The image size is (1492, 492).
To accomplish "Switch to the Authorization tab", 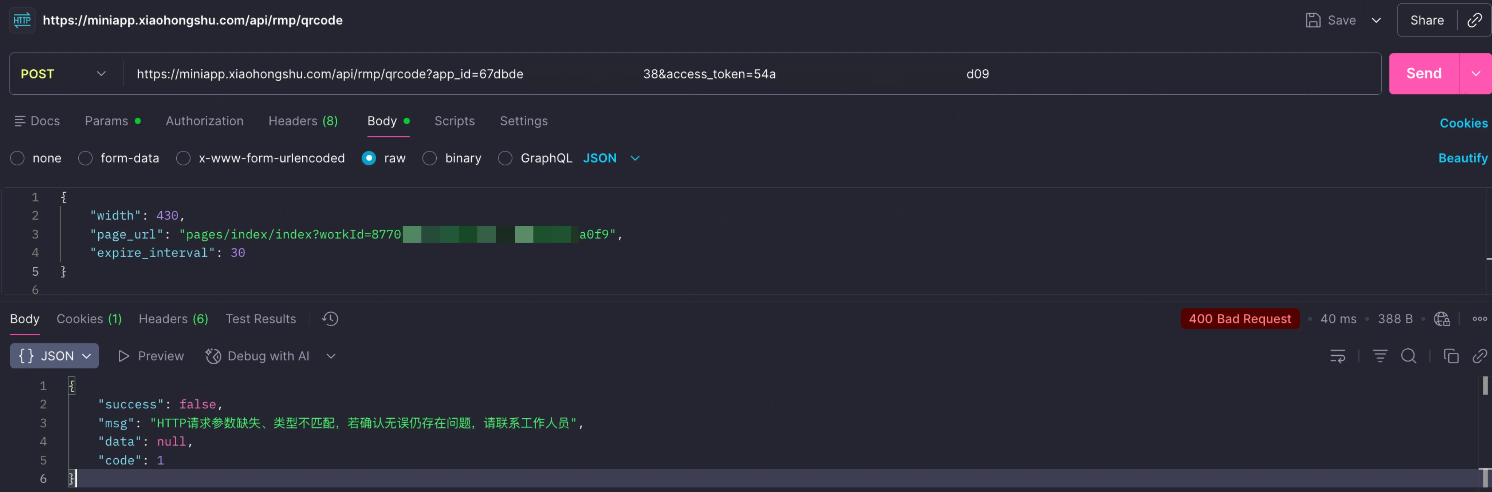I will (x=204, y=121).
